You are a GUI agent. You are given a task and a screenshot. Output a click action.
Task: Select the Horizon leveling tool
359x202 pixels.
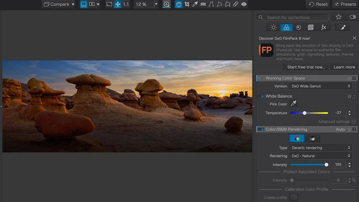tap(203, 4)
